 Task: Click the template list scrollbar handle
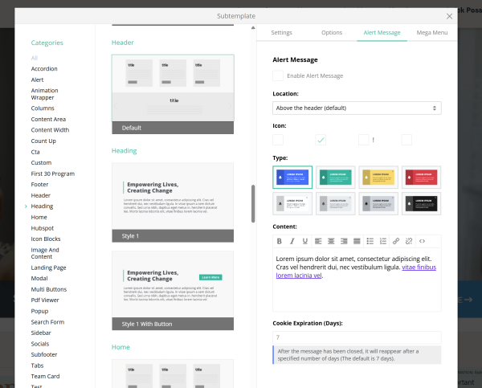pos(253,203)
